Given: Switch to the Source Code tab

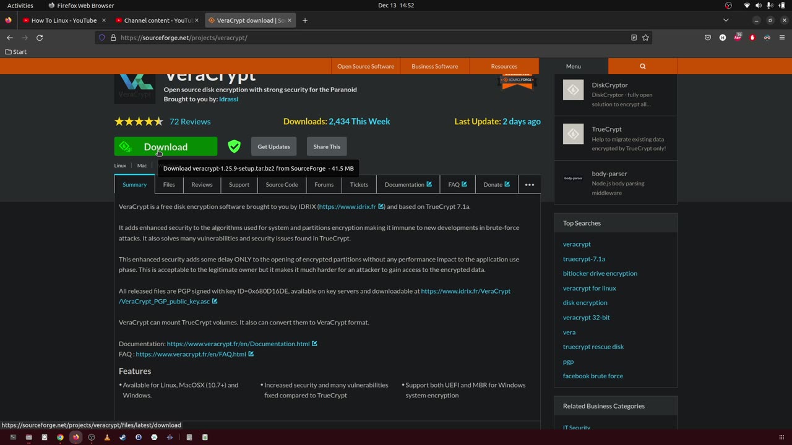Looking at the screenshot, I should click(282, 184).
